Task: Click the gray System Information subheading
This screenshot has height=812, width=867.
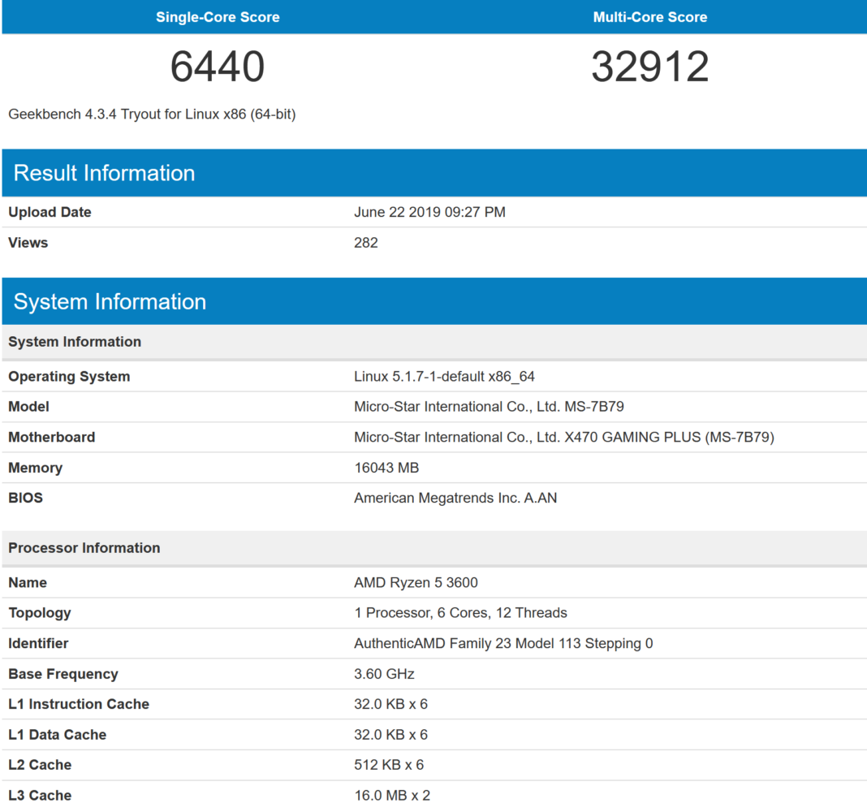Action: [x=75, y=342]
